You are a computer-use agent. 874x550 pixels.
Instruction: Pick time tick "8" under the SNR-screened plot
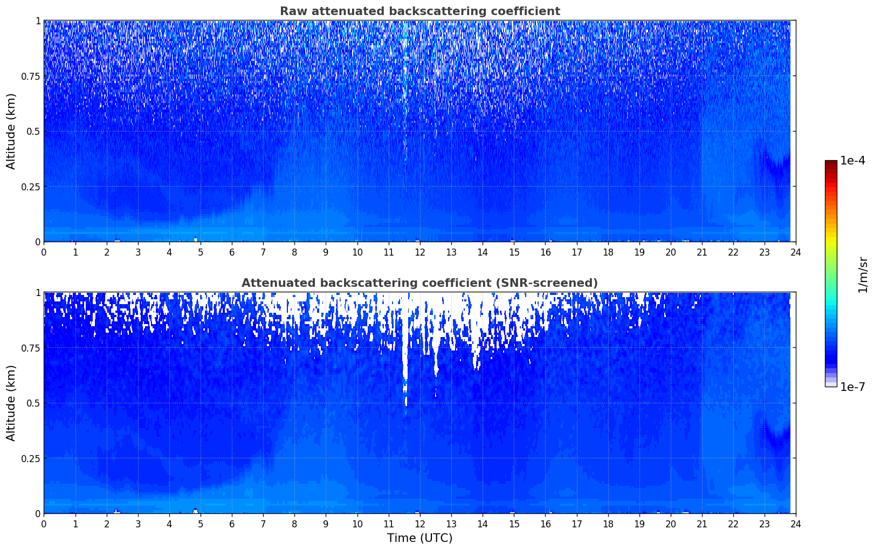[294, 524]
